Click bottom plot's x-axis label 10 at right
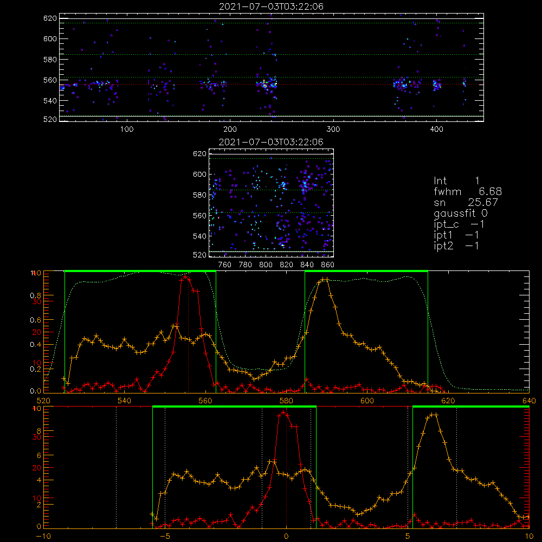 [x=529, y=537]
